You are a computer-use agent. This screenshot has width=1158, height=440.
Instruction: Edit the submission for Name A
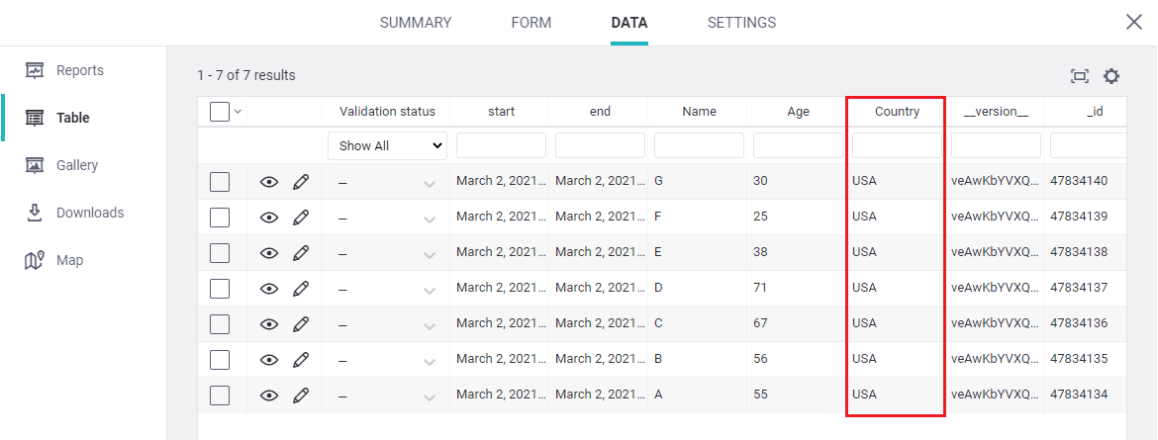coord(301,396)
